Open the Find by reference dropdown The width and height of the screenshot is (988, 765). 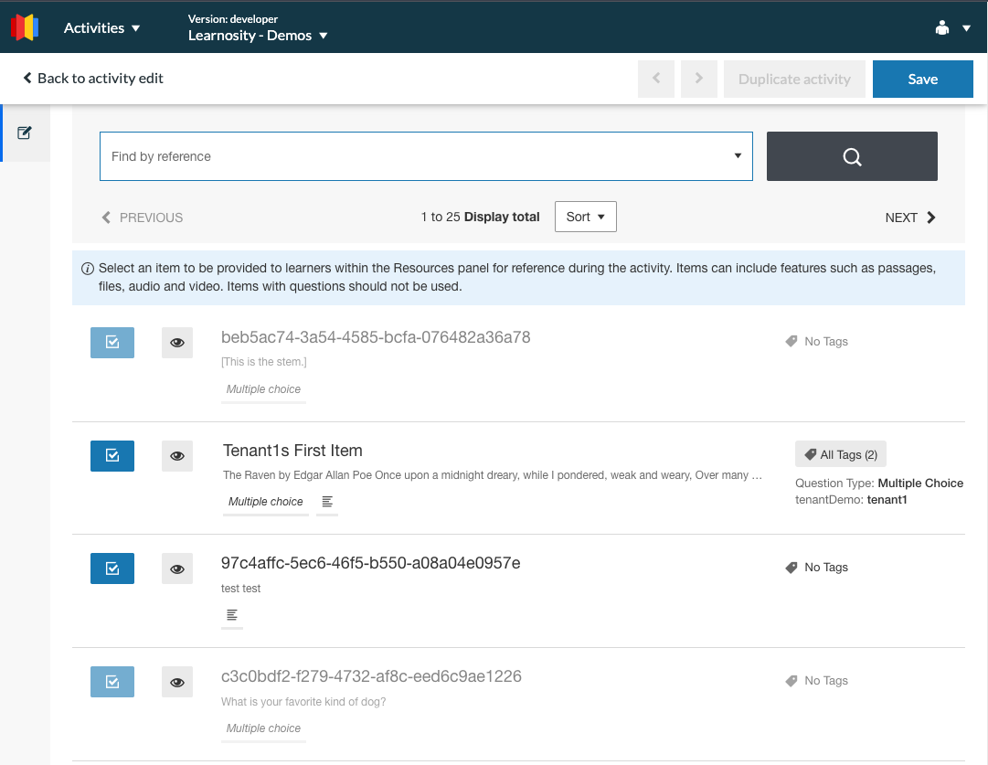[738, 155]
